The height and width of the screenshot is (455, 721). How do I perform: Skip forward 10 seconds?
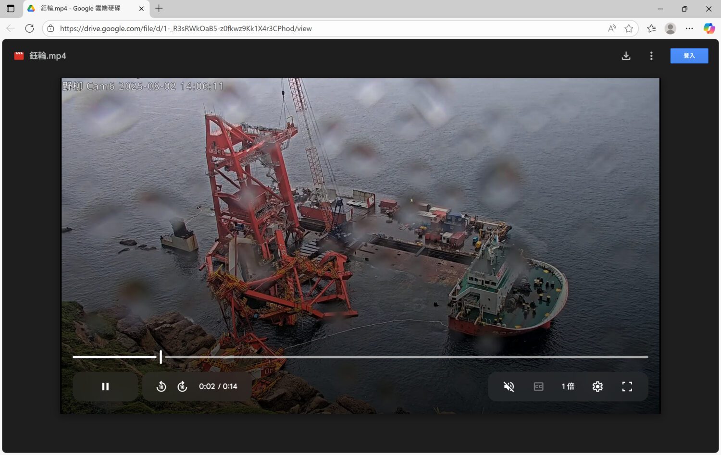[x=183, y=386]
